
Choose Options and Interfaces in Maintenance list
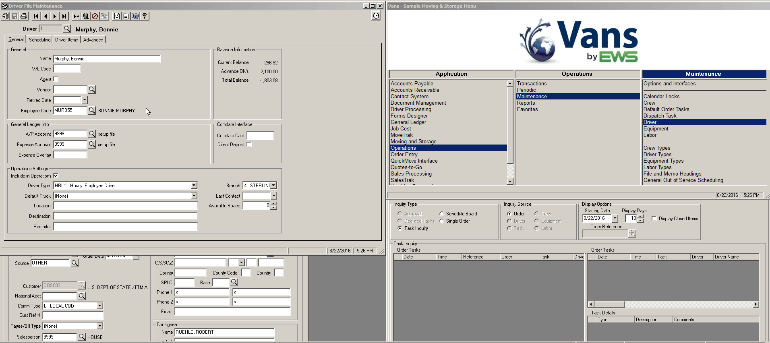(x=669, y=83)
